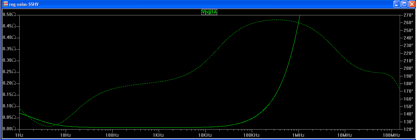Viewport: 416px width, 140px height.
Task: Click the 0.25Ω left axis label
Action: [x=9, y=72]
